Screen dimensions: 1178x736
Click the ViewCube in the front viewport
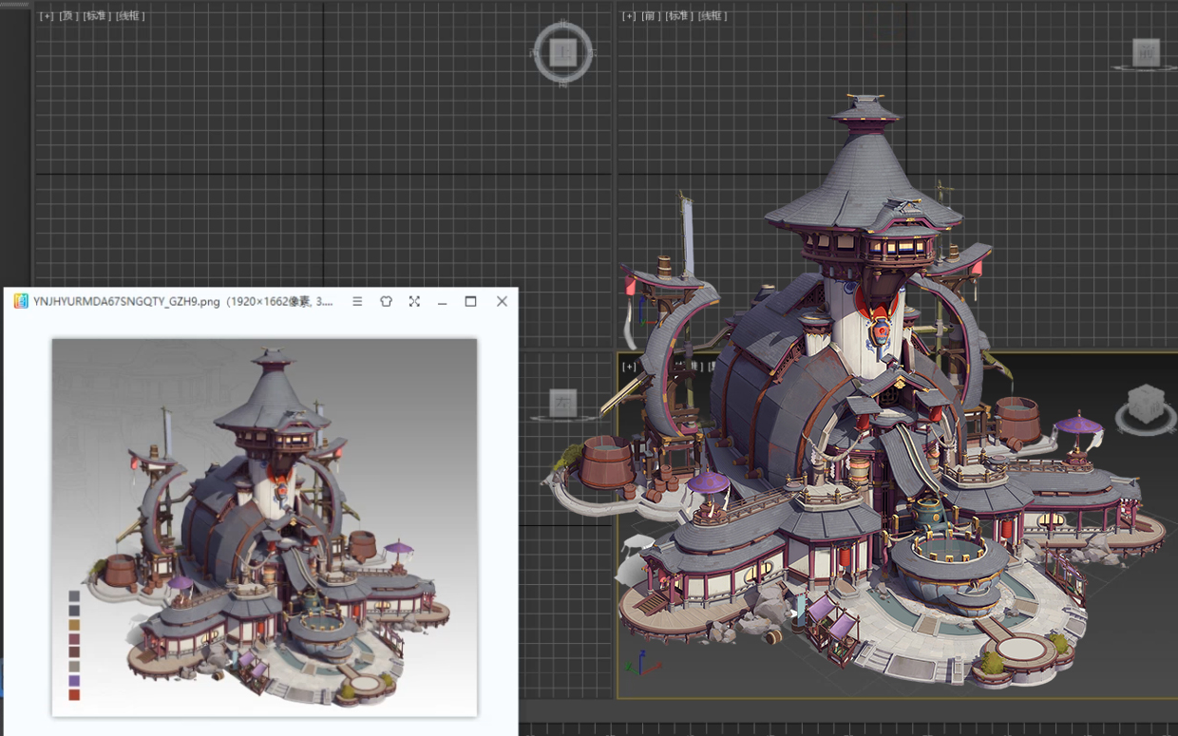pyautogui.click(x=1146, y=53)
